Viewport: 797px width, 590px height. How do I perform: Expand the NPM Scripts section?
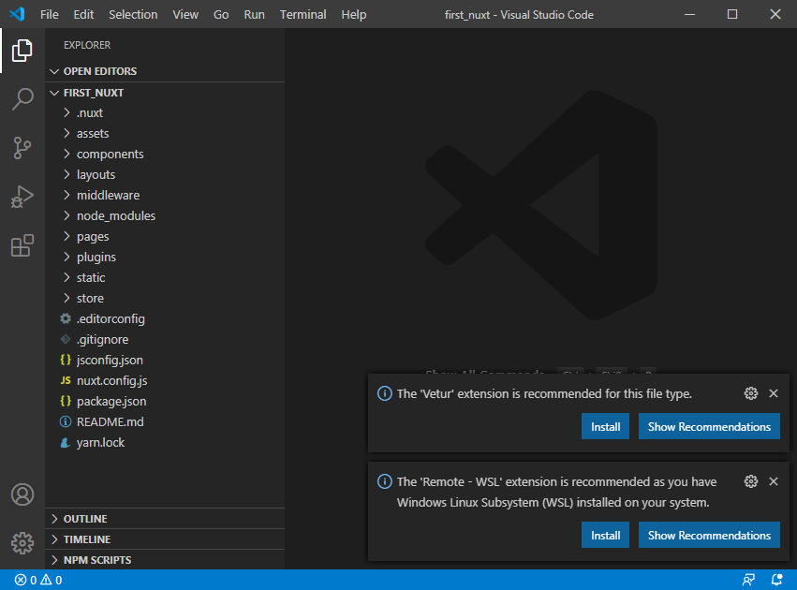click(x=54, y=559)
